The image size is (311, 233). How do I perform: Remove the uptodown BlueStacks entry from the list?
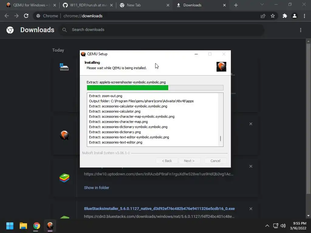[x=251, y=166]
